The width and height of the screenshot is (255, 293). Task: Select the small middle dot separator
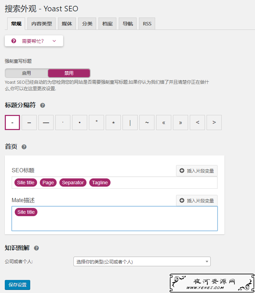63,122
